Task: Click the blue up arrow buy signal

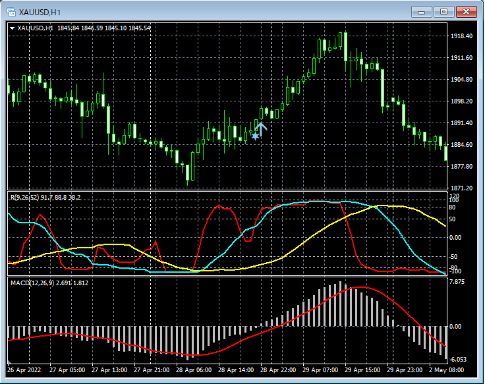Action: pyautogui.click(x=261, y=128)
